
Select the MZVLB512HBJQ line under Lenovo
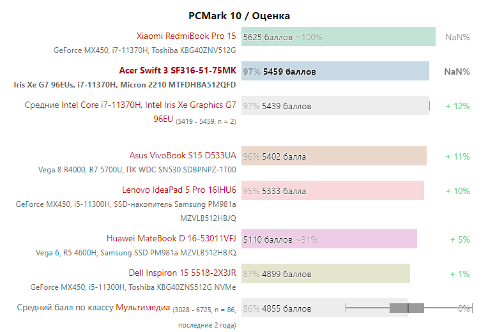coord(208,218)
